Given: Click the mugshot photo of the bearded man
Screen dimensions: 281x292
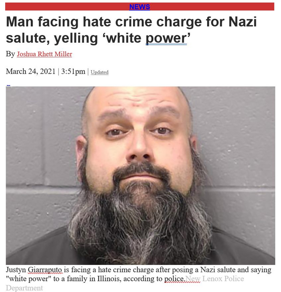Looking at the screenshot, I should coord(140,175).
